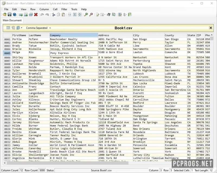Image resolution: width=217 pixels, height=173 pixels.
Task: Select row header 0005
Action: tap(8, 53)
